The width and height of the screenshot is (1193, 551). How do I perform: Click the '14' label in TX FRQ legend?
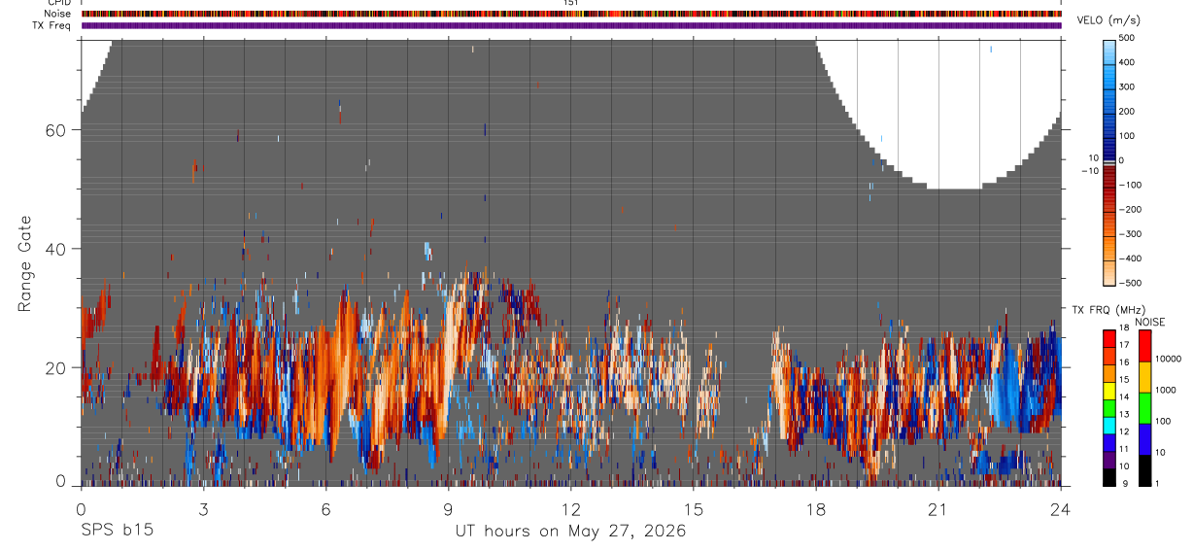pos(1124,396)
